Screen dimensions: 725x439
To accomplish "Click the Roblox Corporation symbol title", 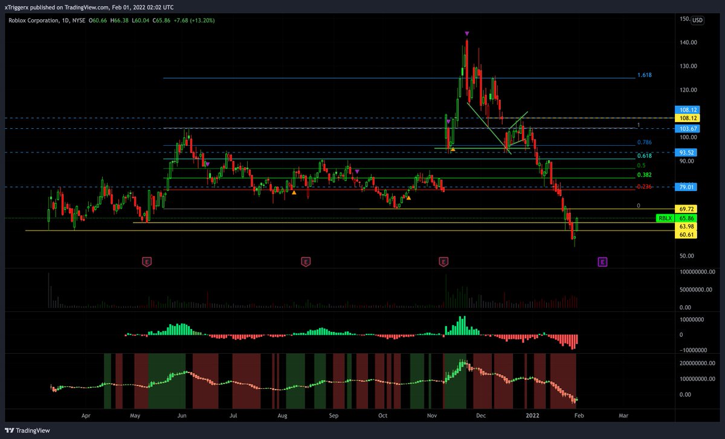I will click(x=33, y=21).
